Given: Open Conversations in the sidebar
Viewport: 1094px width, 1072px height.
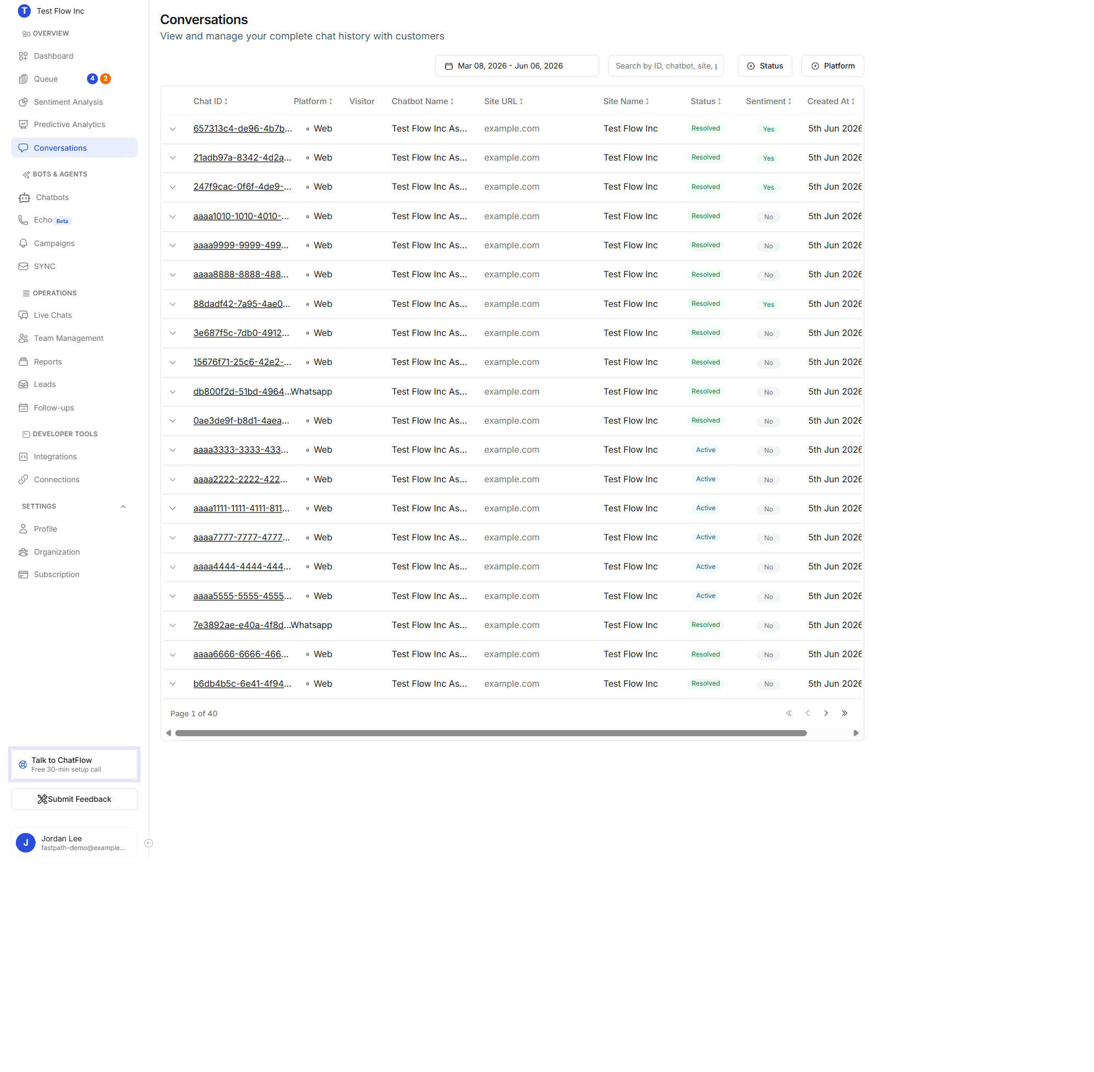Looking at the screenshot, I should tap(75, 148).
